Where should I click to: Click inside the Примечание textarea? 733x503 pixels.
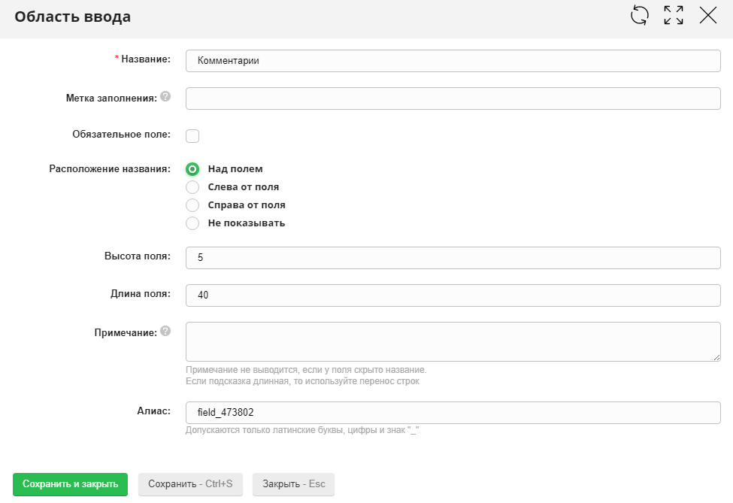[453, 341]
